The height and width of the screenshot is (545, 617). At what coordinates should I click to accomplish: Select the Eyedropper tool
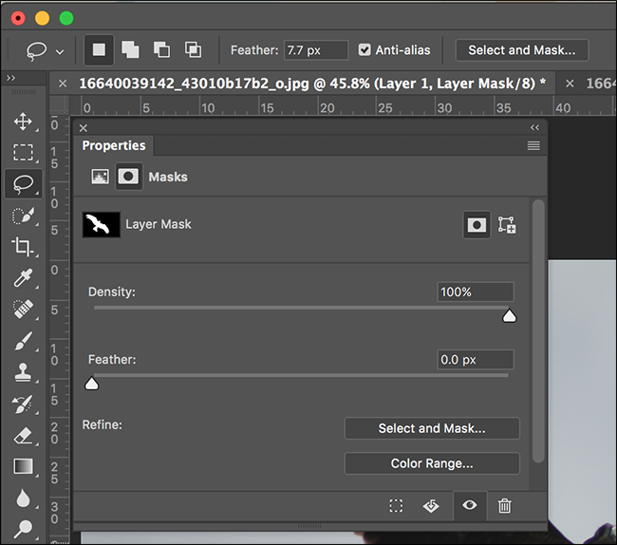[23, 278]
